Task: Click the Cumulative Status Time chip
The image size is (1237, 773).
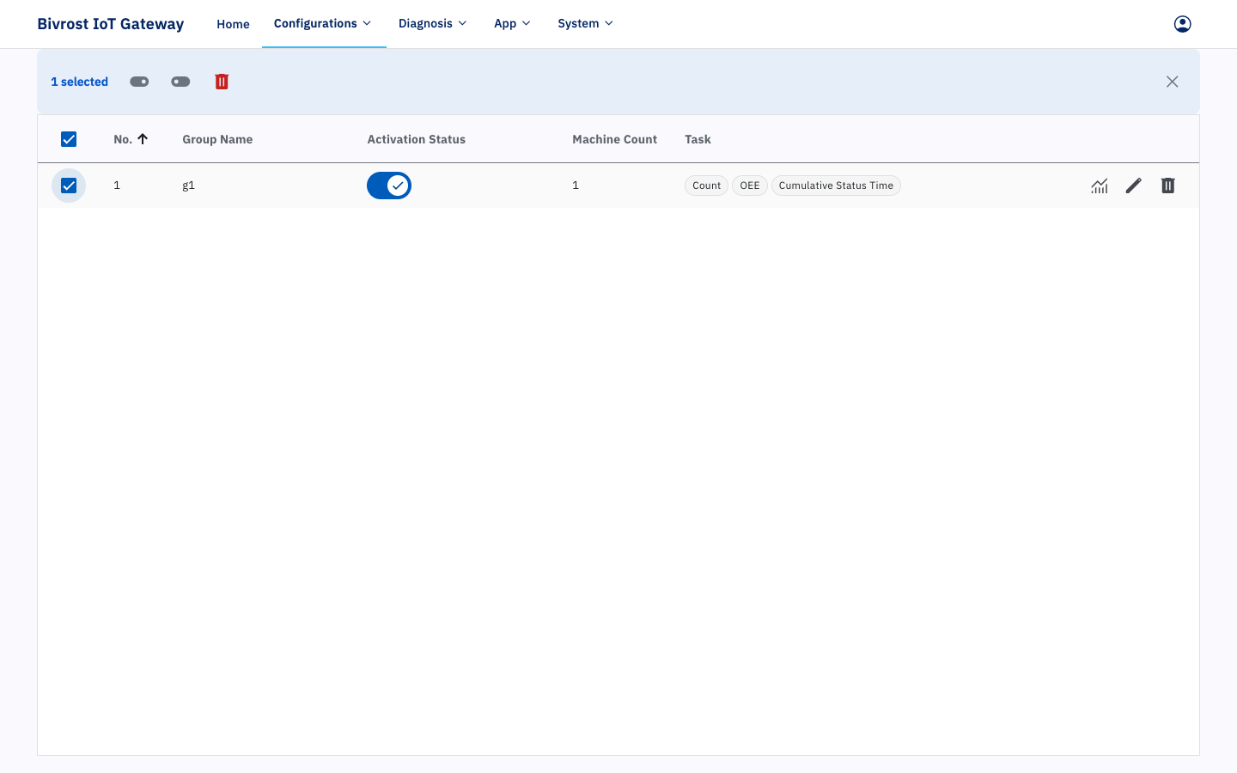Action: point(836,186)
